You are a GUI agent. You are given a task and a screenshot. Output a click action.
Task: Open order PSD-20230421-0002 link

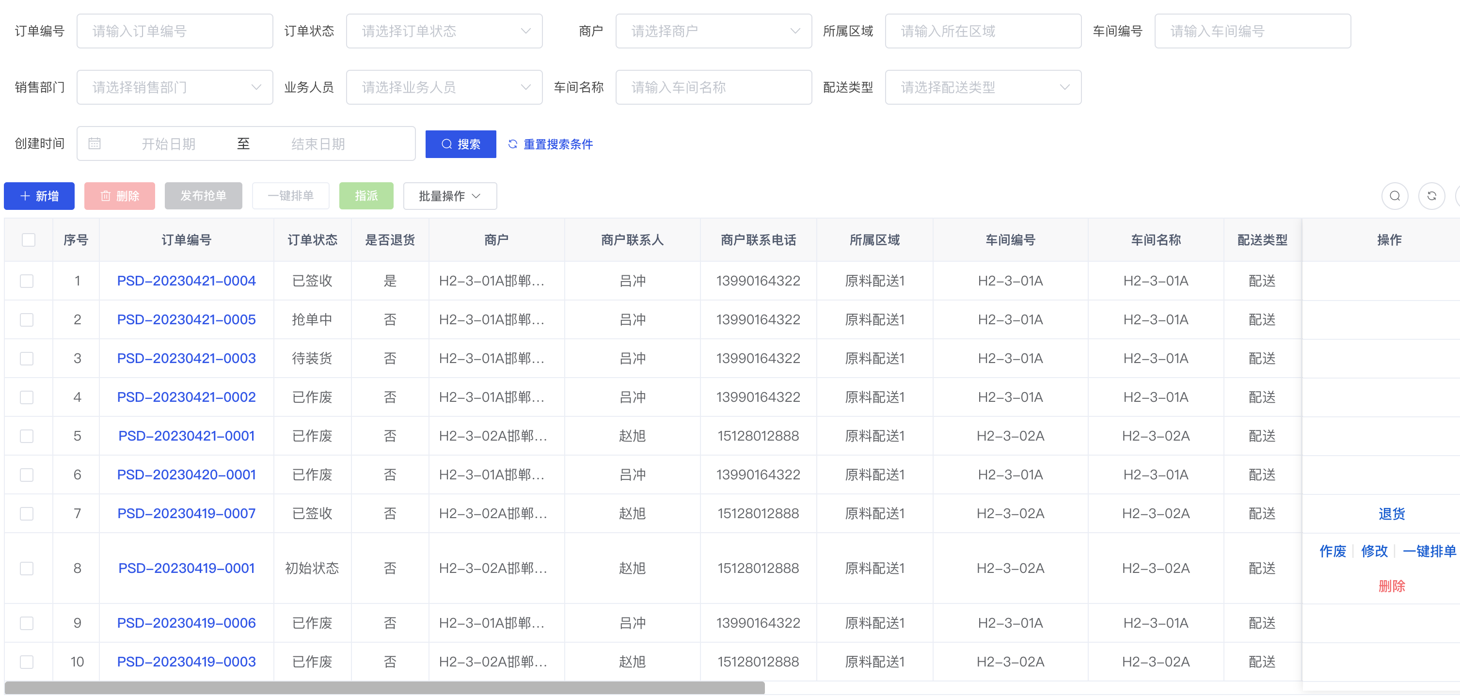[187, 398]
